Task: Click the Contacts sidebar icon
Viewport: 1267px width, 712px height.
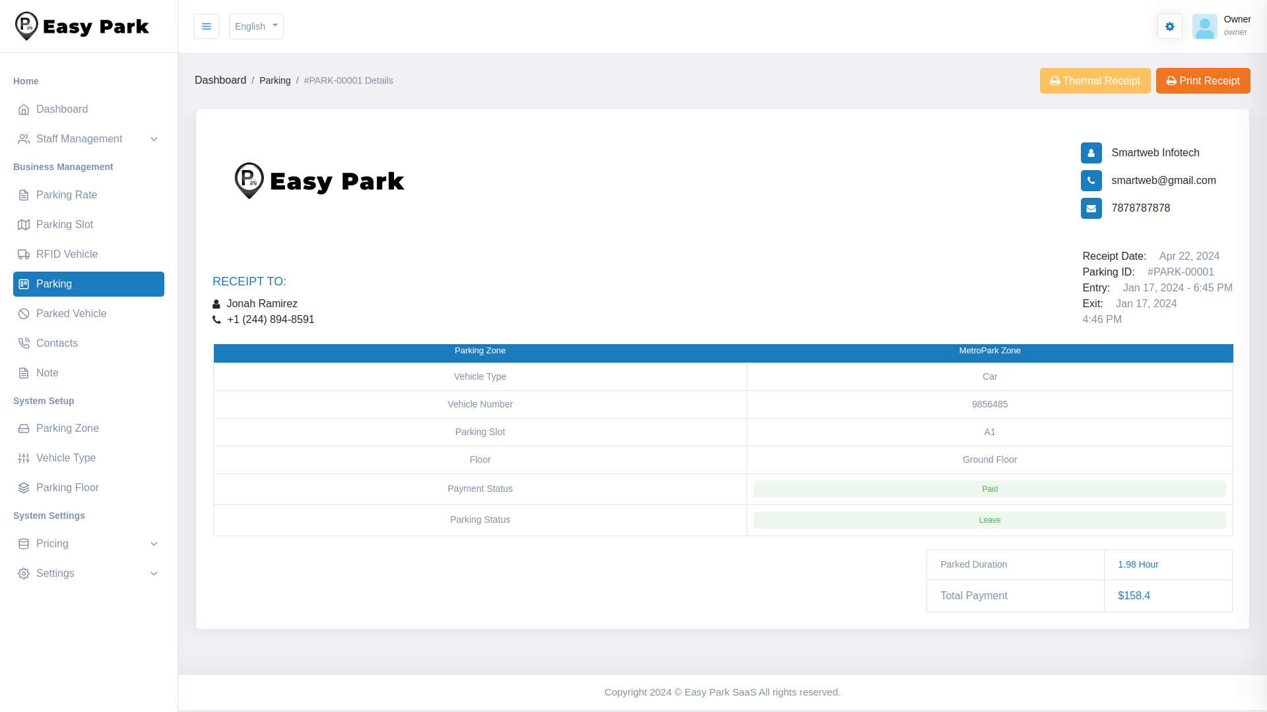Action: [x=24, y=343]
